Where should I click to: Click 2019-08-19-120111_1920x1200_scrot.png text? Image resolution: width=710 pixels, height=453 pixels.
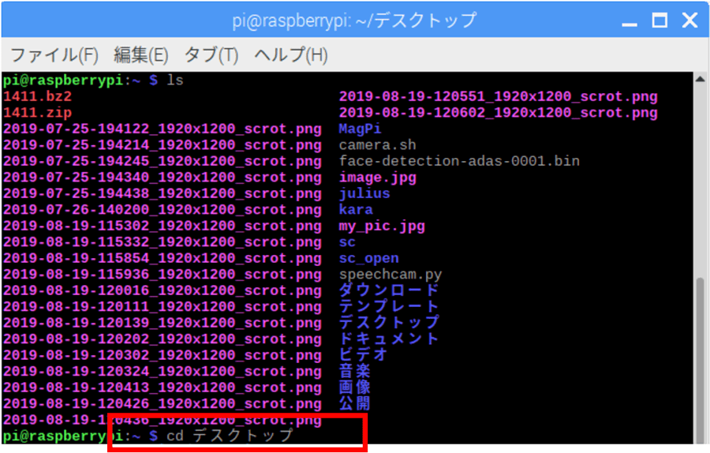(162, 307)
